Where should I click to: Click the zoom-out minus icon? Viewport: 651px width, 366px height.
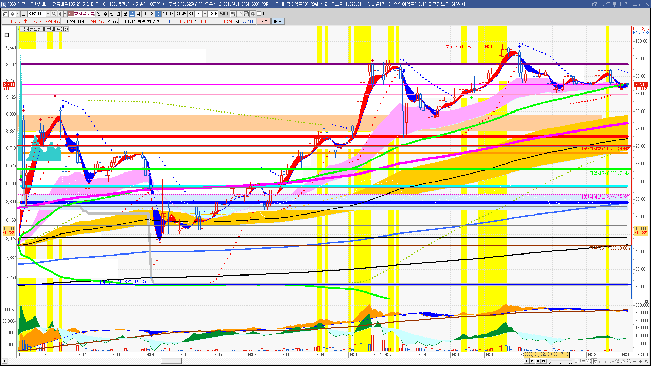point(635,361)
